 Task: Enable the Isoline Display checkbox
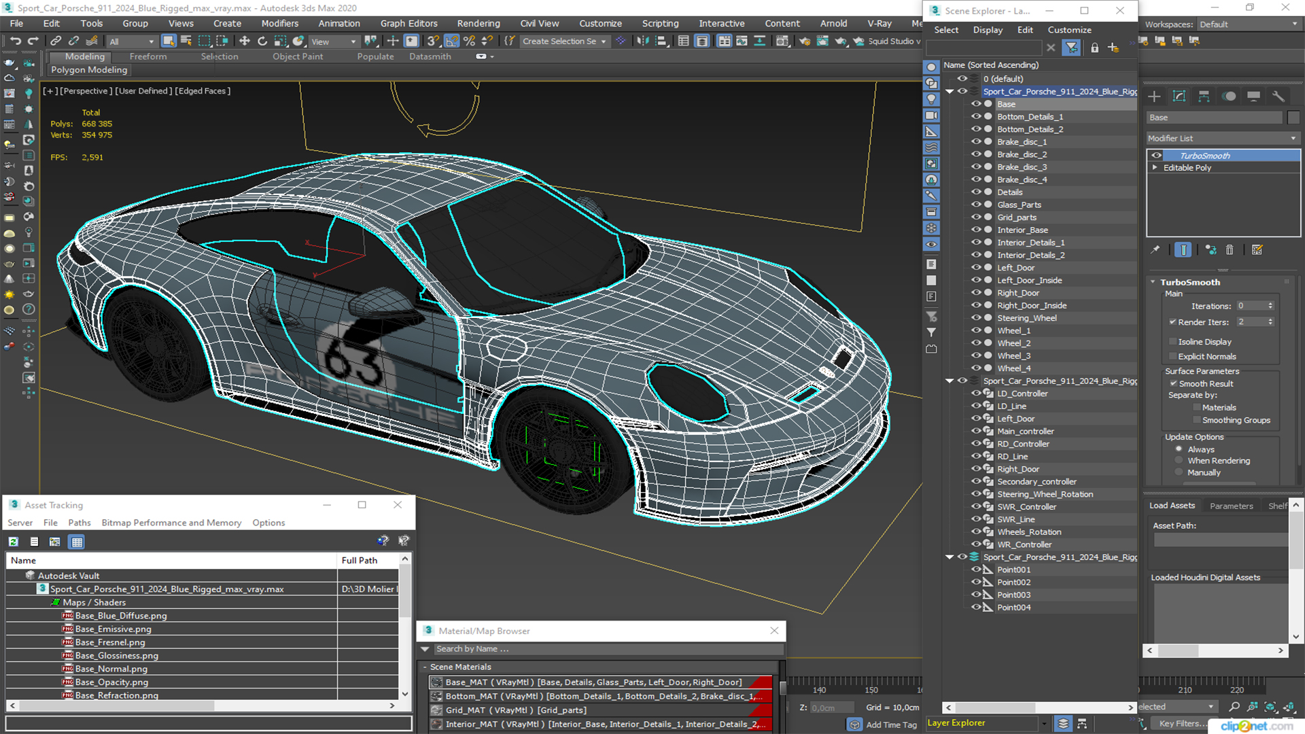[x=1172, y=342]
